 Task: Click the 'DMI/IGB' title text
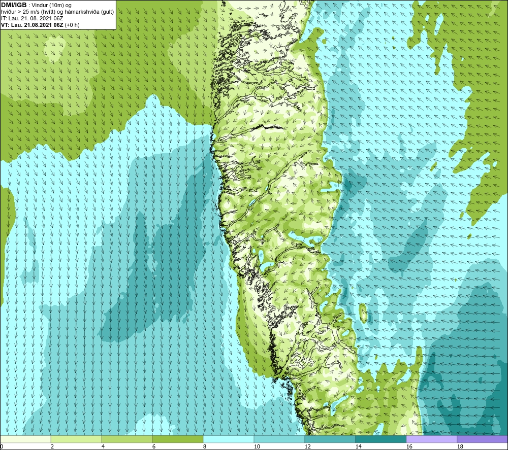point(14,5)
